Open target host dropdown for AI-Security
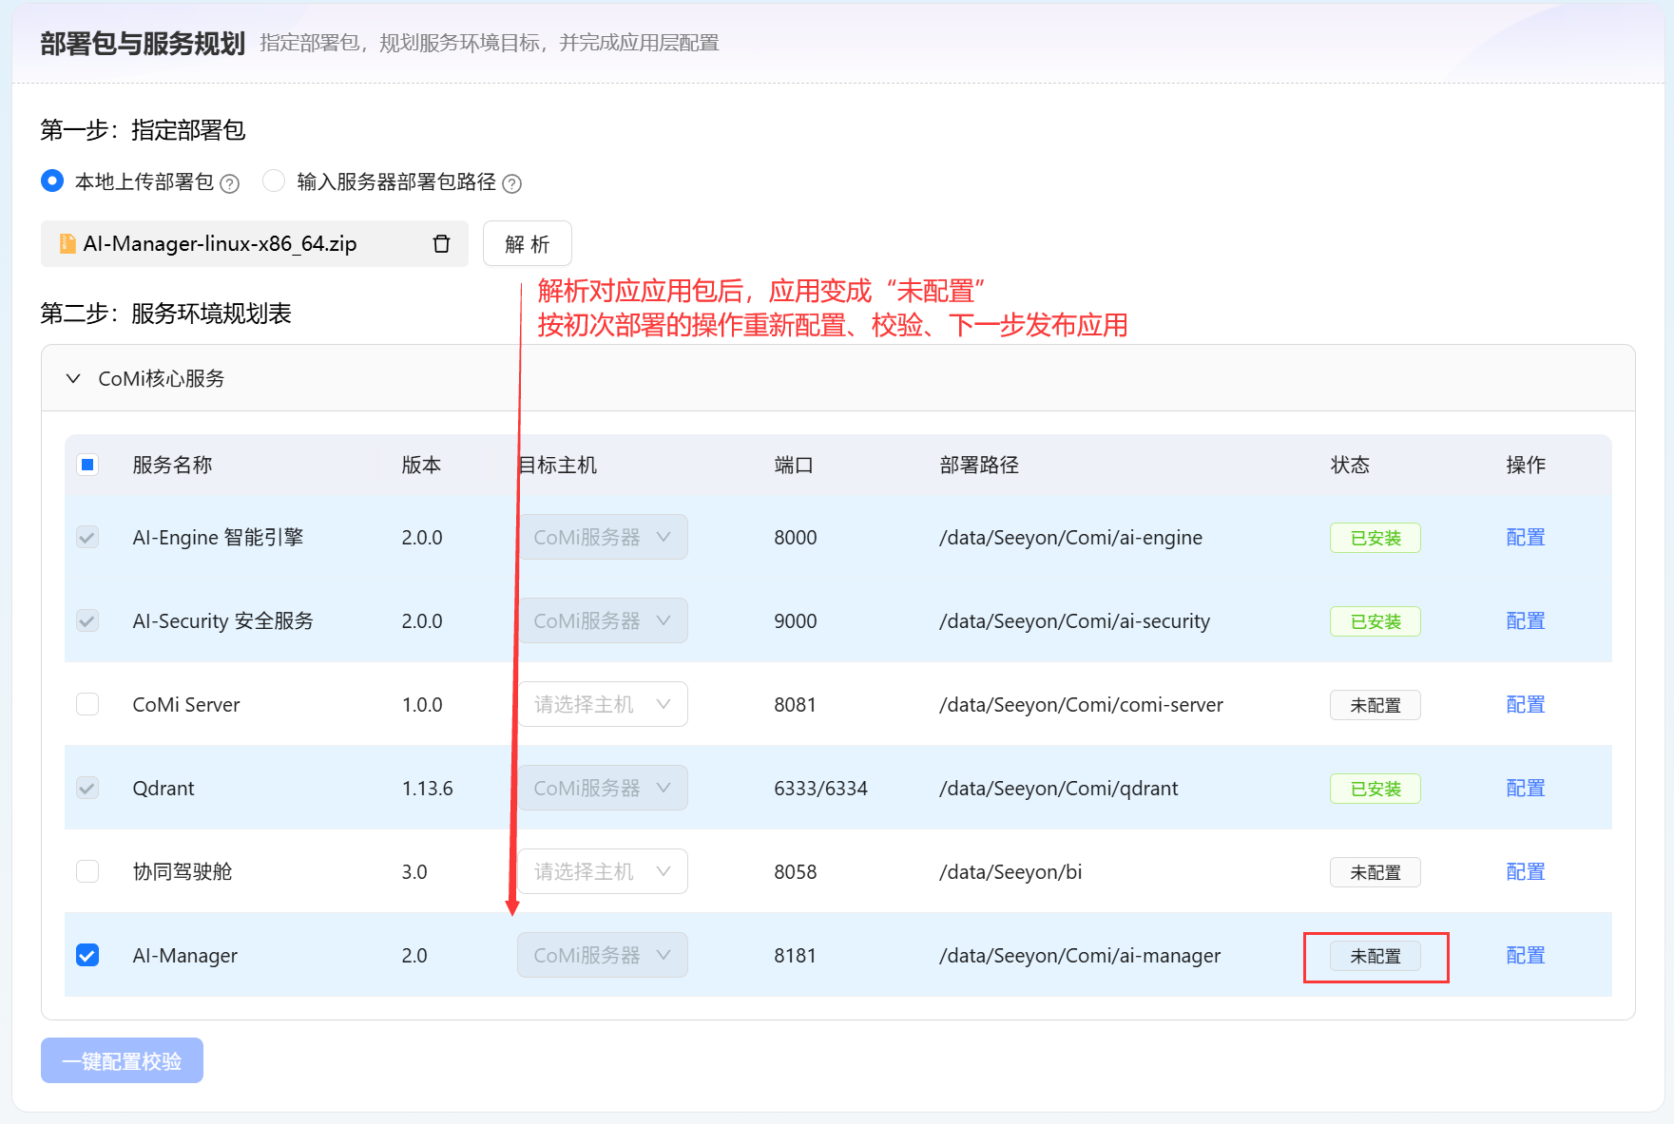Viewport: 1674px width, 1124px height. (x=603, y=621)
